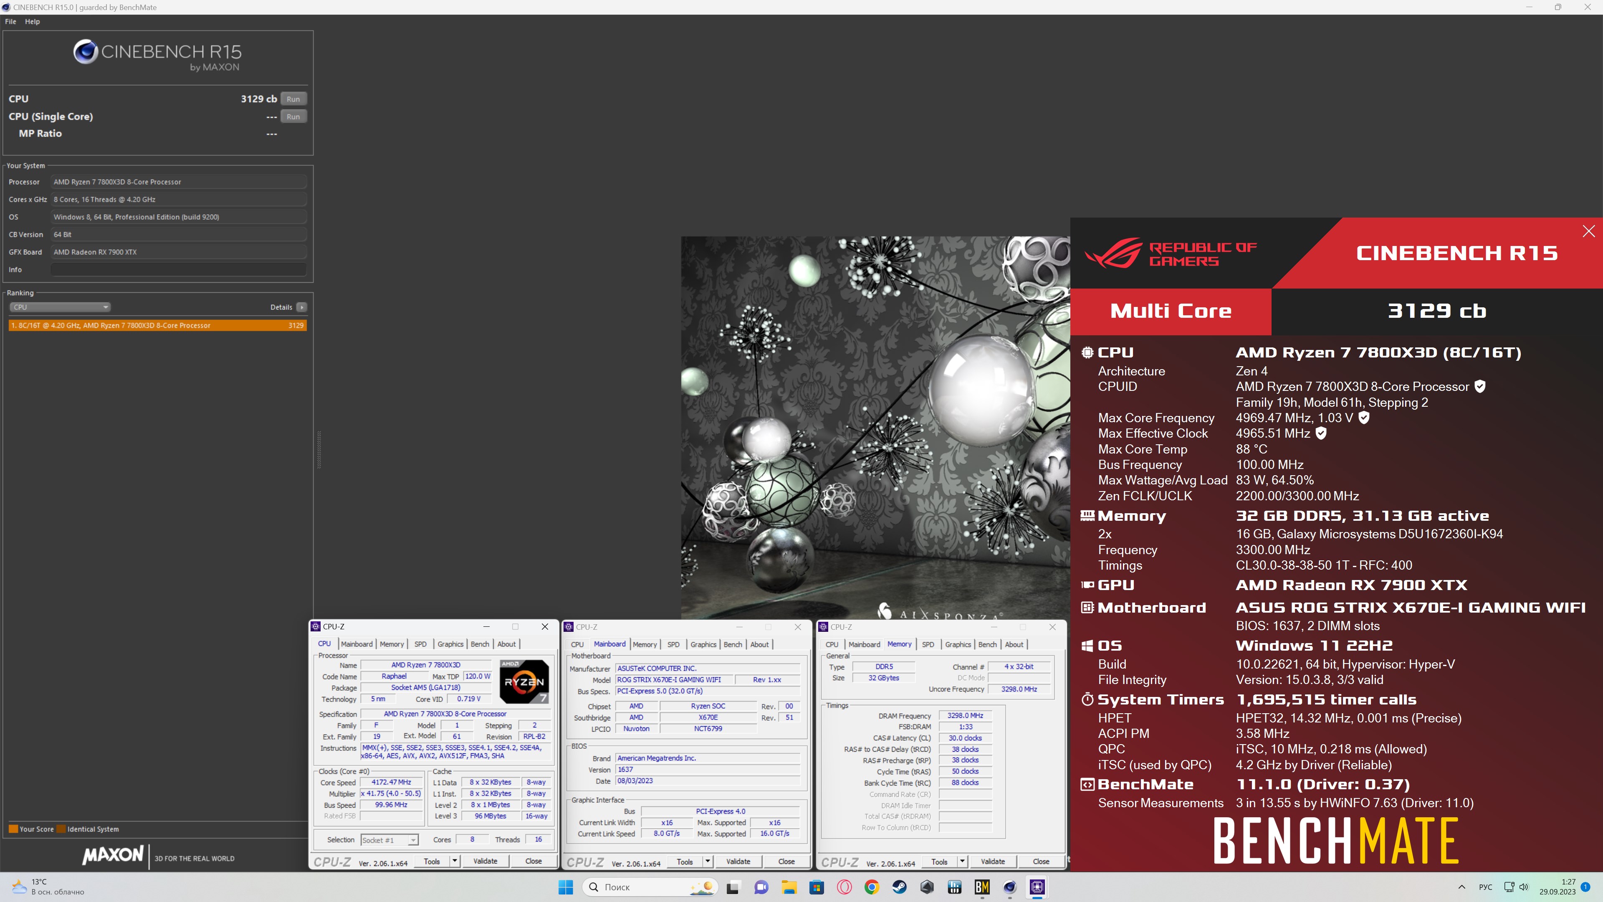Viewport: 1603px width, 902px height.
Task: Launch Opera browser from the taskbar
Action: [844, 887]
